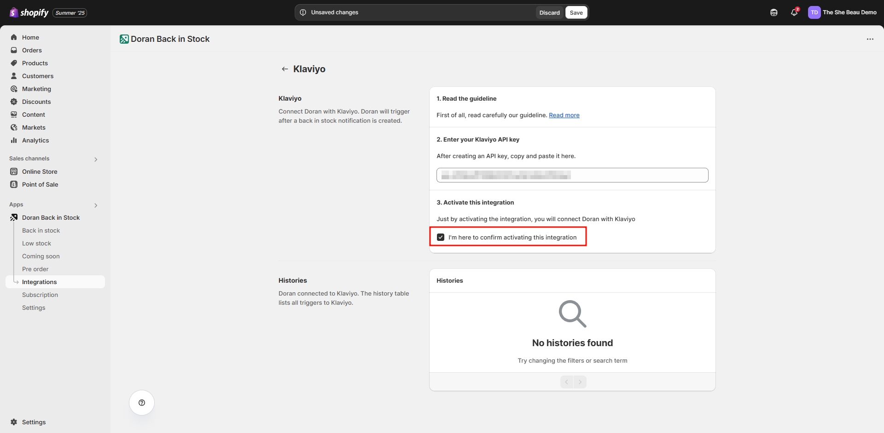Click The She Beau Demo store name

click(x=849, y=12)
